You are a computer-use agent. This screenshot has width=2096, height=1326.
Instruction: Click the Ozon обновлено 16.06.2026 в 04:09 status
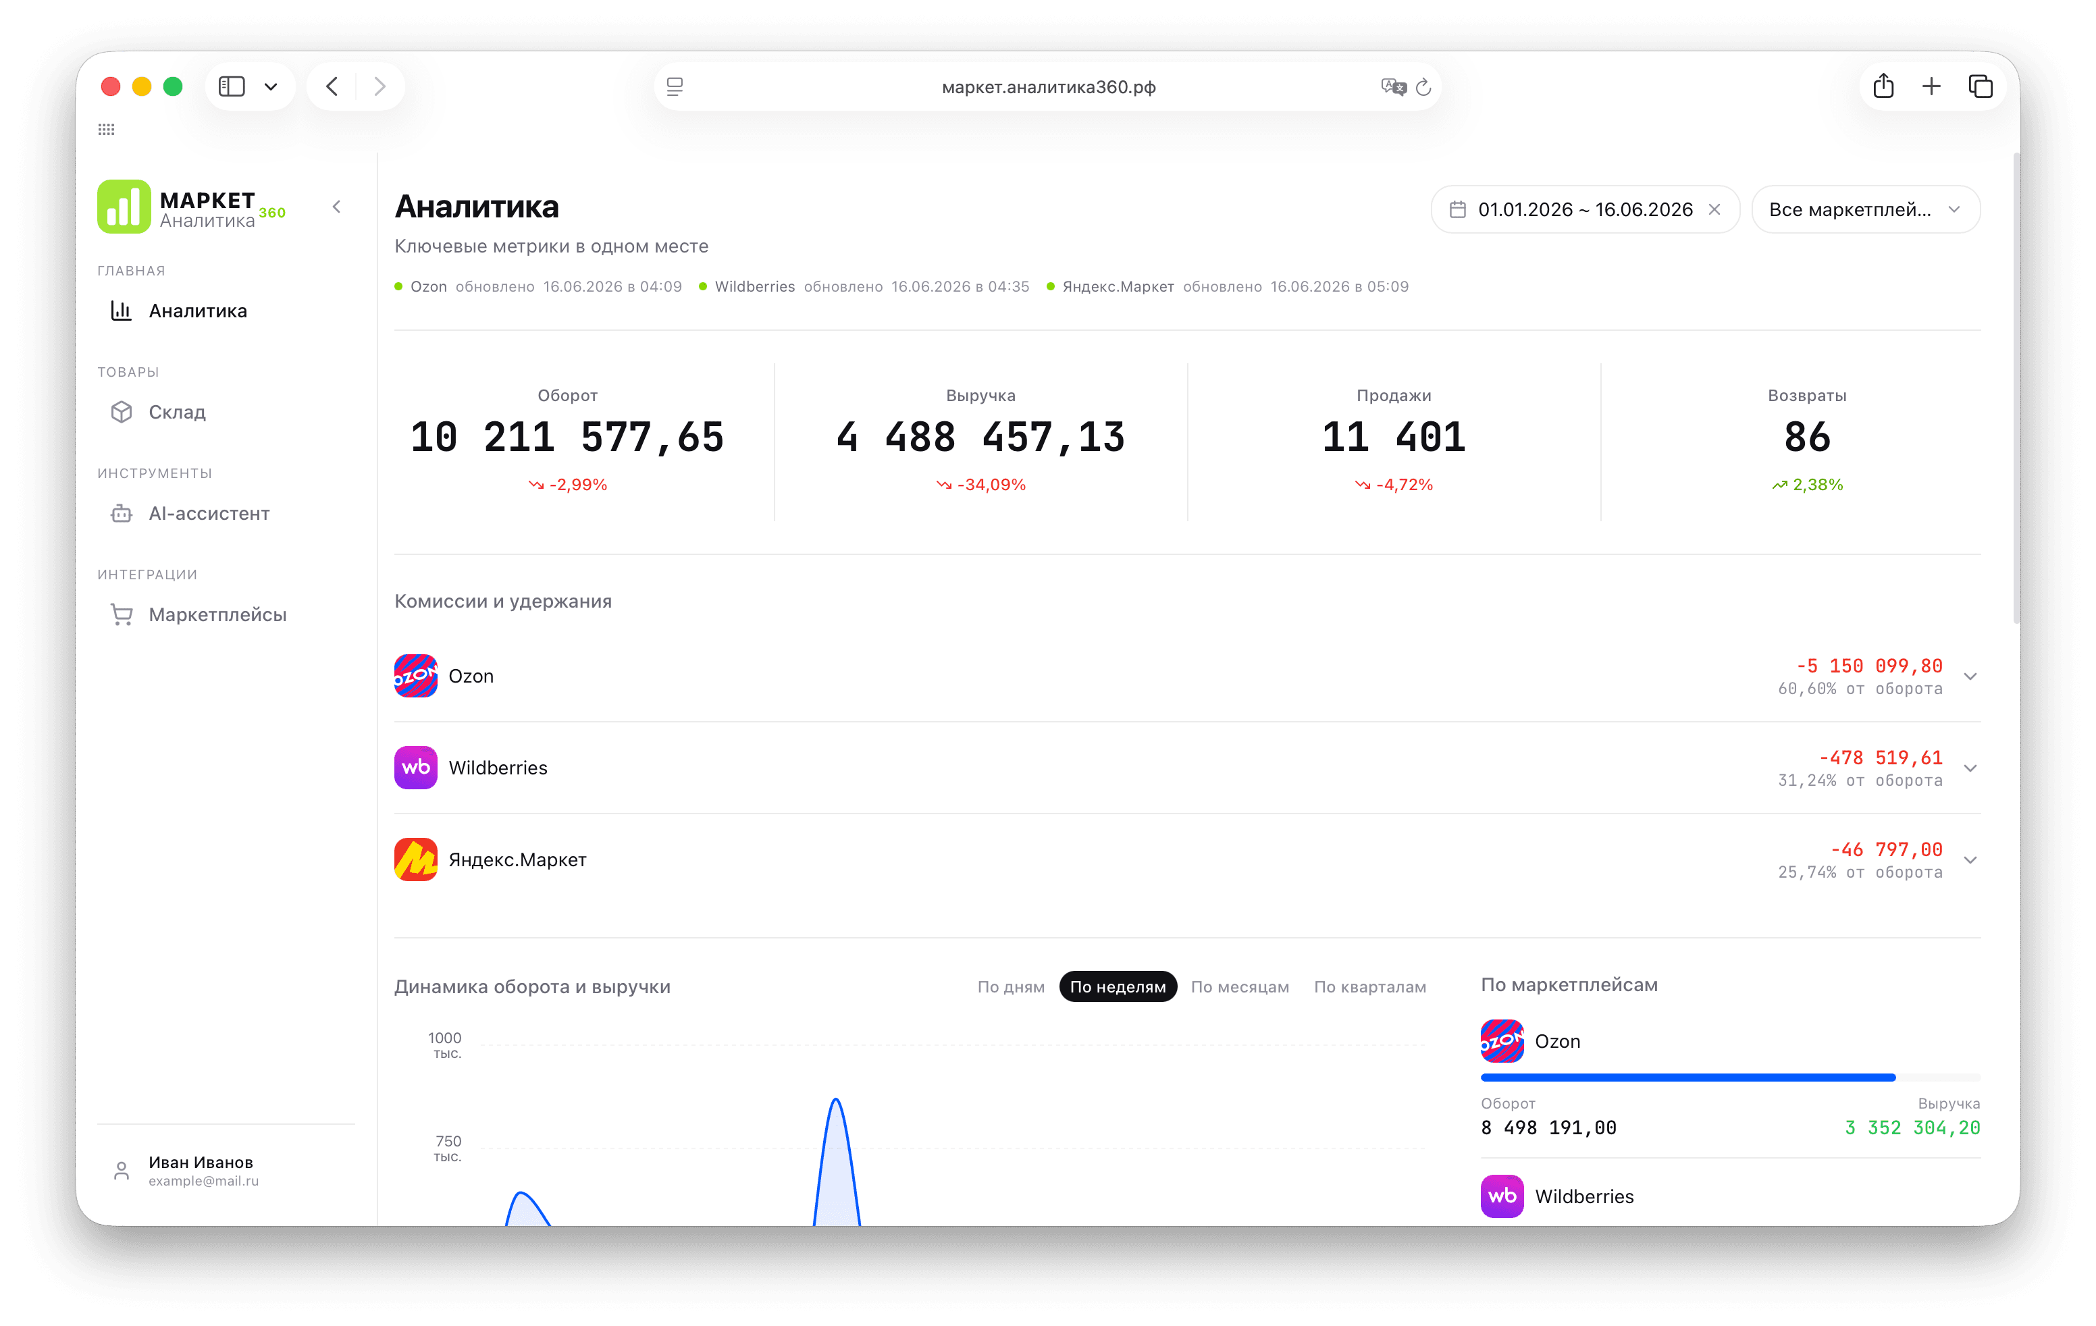click(x=538, y=286)
